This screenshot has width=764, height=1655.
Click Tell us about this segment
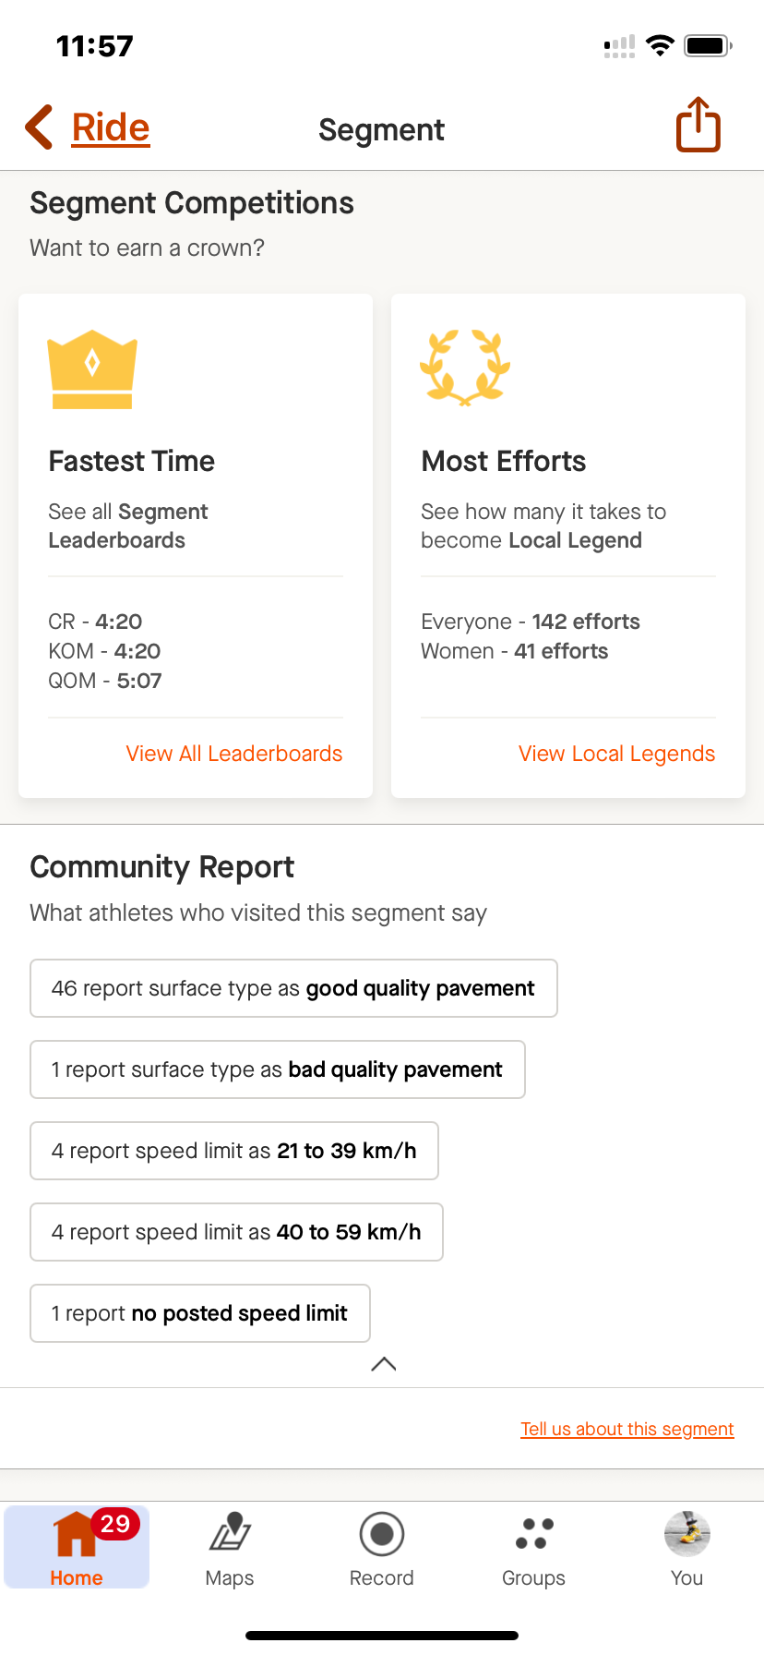[627, 1429]
